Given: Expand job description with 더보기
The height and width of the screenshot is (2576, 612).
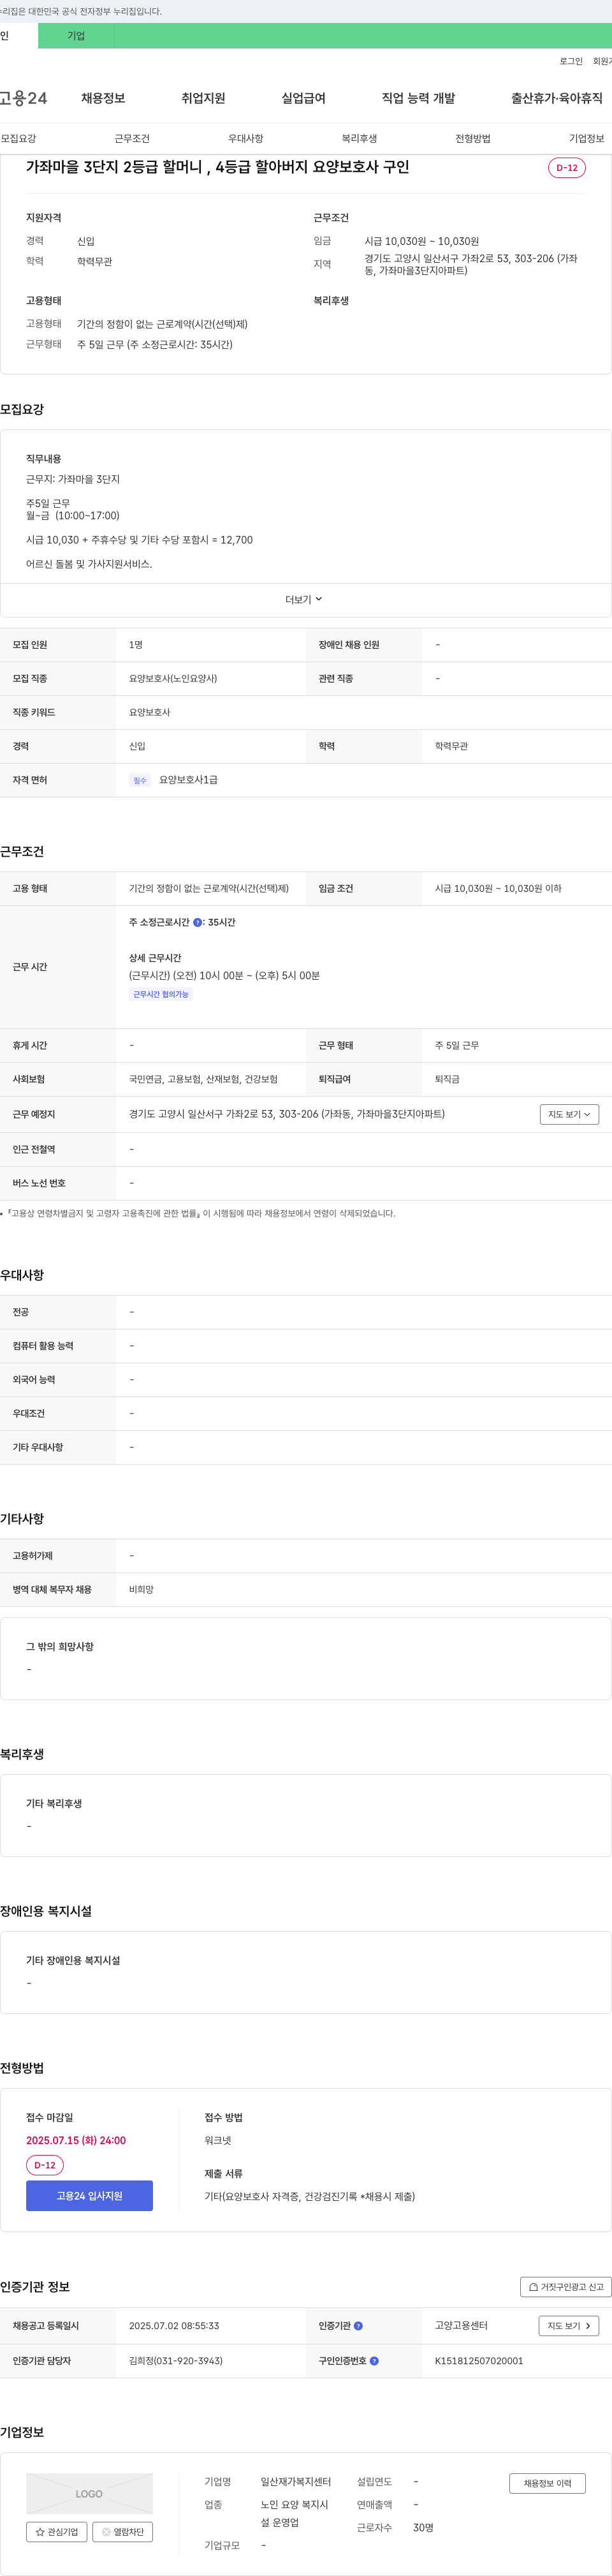Looking at the screenshot, I should (x=304, y=600).
